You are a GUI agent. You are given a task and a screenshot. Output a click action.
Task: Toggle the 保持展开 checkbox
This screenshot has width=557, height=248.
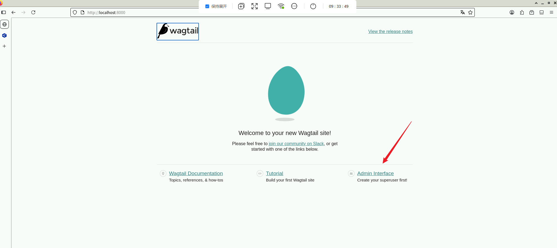tap(207, 6)
